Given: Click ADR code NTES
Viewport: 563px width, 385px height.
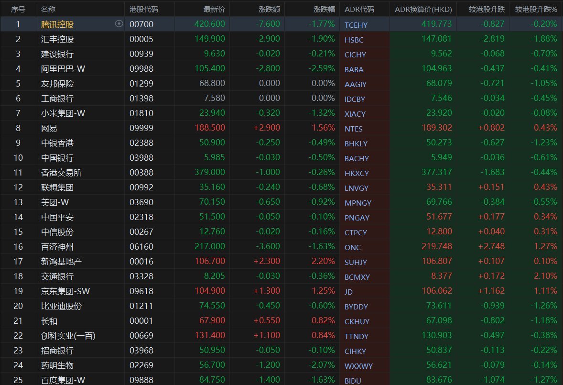Looking at the screenshot, I should click(353, 129).
